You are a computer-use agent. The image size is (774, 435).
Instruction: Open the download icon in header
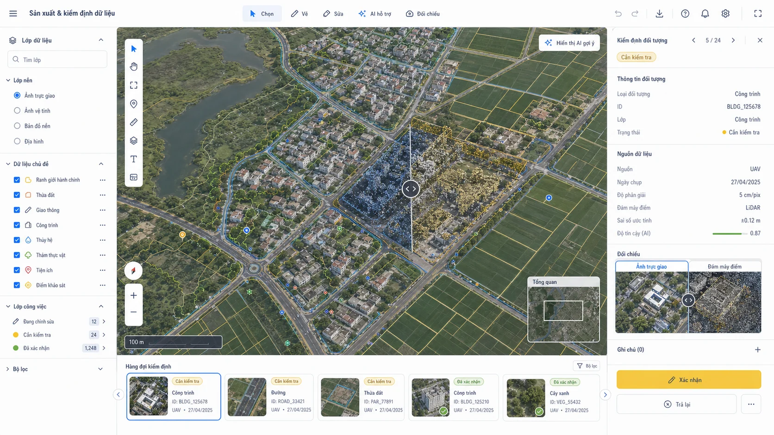[x=659, y=13]
